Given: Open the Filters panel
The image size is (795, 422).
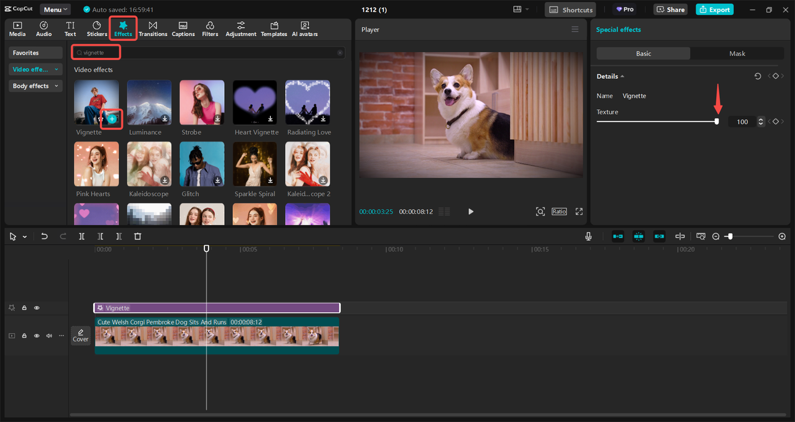Looking at the screenshot, I should pyautogui.click(x=210, y=29).
